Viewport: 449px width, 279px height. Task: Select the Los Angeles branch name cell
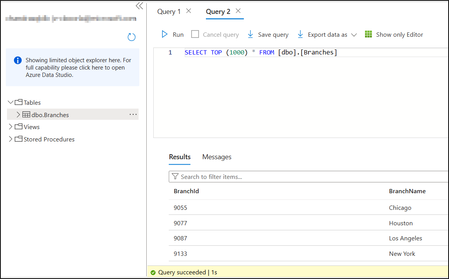point(406,238)
